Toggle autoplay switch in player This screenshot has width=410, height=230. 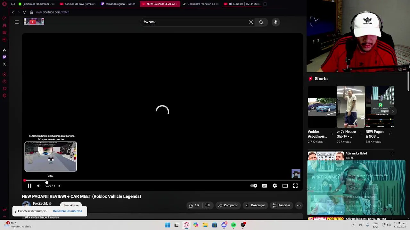click(x=254, y=186)
